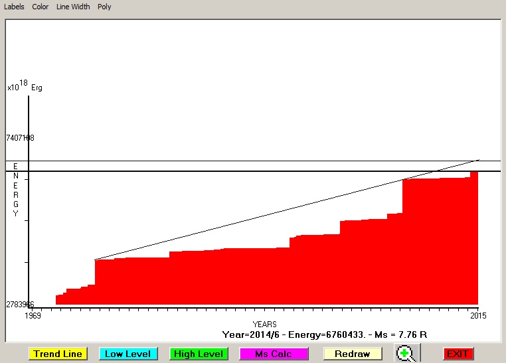Click the thick lower horizontal level line
The width and height of the screenshot is (506, 363).
(199, 171)
